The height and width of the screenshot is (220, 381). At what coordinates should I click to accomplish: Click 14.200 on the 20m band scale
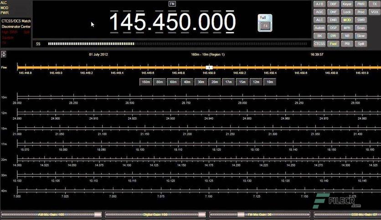[236, 165]
